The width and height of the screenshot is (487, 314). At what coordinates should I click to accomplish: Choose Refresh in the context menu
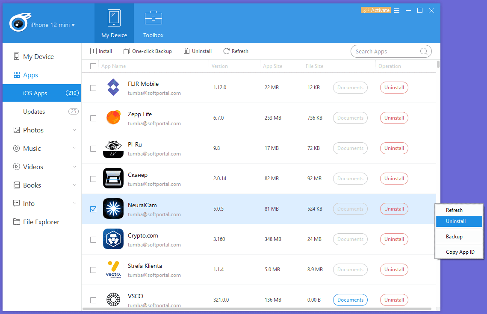click(459, 210)
